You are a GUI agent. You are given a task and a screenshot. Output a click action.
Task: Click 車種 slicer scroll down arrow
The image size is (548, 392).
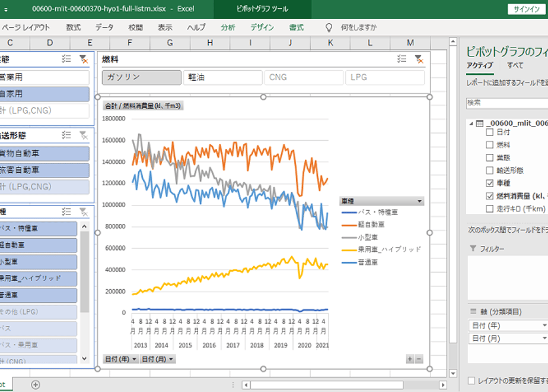(x=84, y=358)
